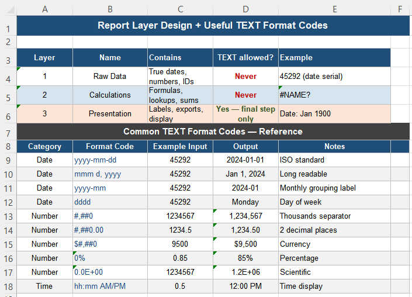Click the 'Monday' output cell
The width and height of the screenshot is (412, 297).
click(245, 202)
